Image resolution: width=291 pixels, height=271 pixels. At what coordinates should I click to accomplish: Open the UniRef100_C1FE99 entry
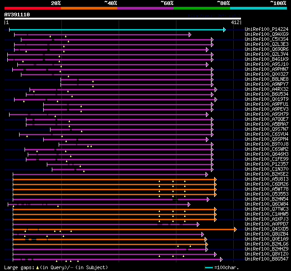click(x=266, y=159)
